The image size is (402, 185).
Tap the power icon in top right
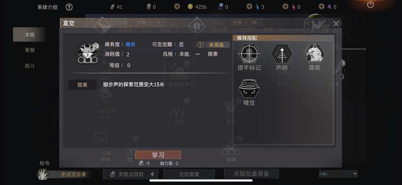370,4
